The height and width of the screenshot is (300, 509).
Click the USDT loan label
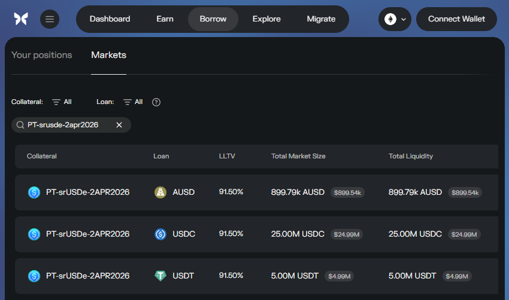[x=183, y=275]
